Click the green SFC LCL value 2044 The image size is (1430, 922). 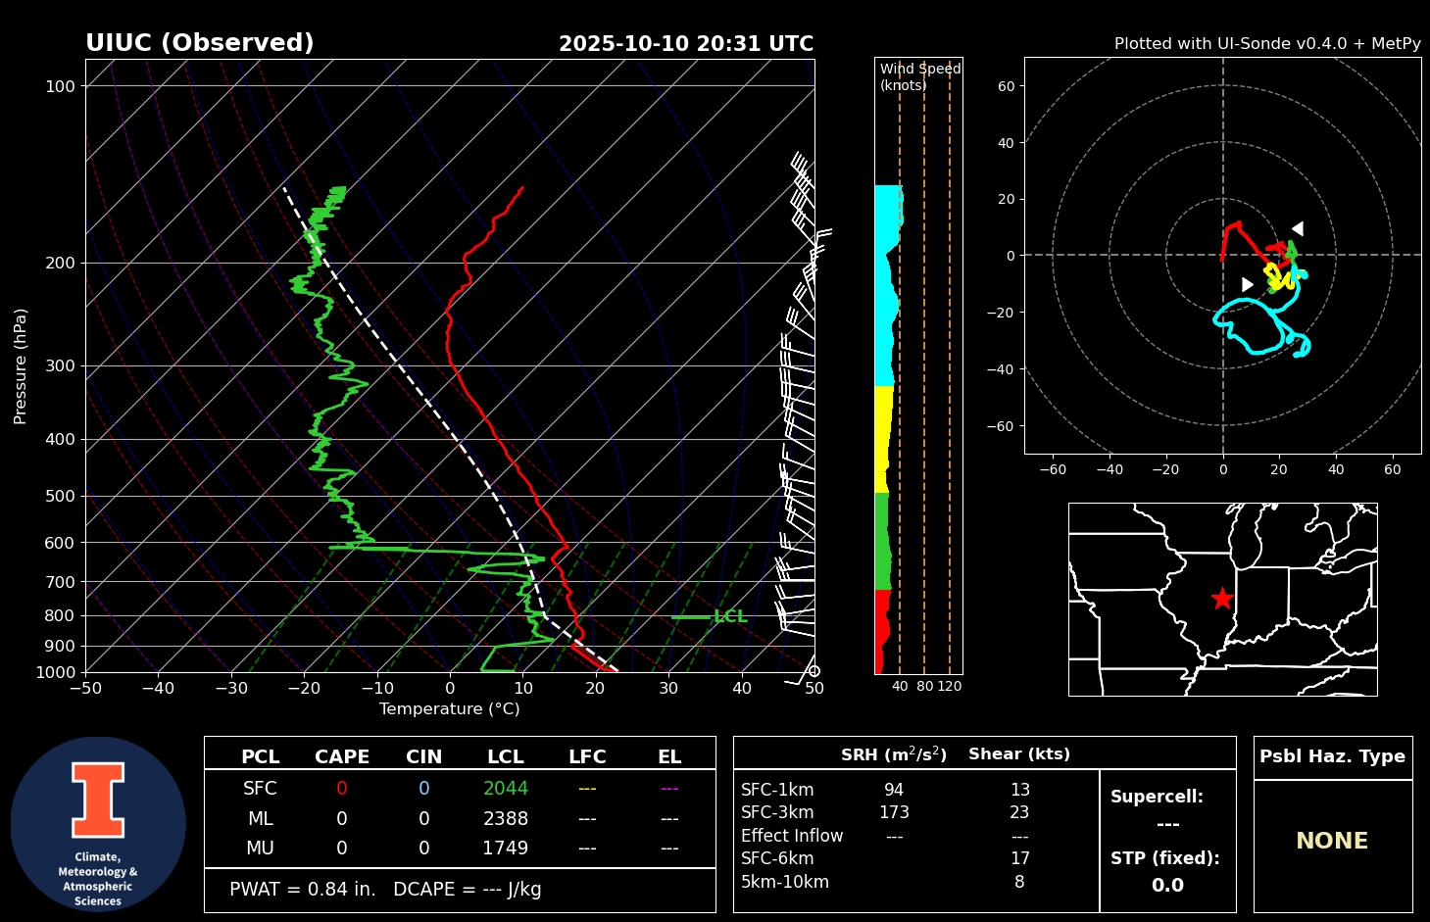(506, 789)
